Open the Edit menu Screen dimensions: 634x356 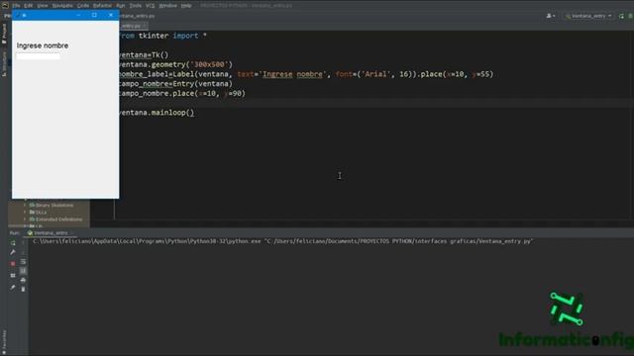tap(29, 6)
